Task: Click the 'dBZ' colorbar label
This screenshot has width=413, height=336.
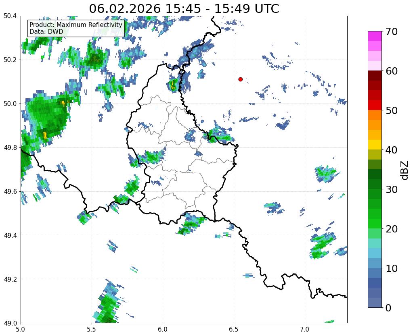Action: tap(405, 170)
